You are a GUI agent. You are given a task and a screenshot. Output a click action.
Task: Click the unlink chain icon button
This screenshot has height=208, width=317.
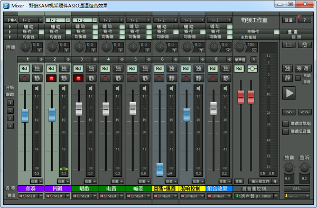pyautogui.click(x=305, y=112)
